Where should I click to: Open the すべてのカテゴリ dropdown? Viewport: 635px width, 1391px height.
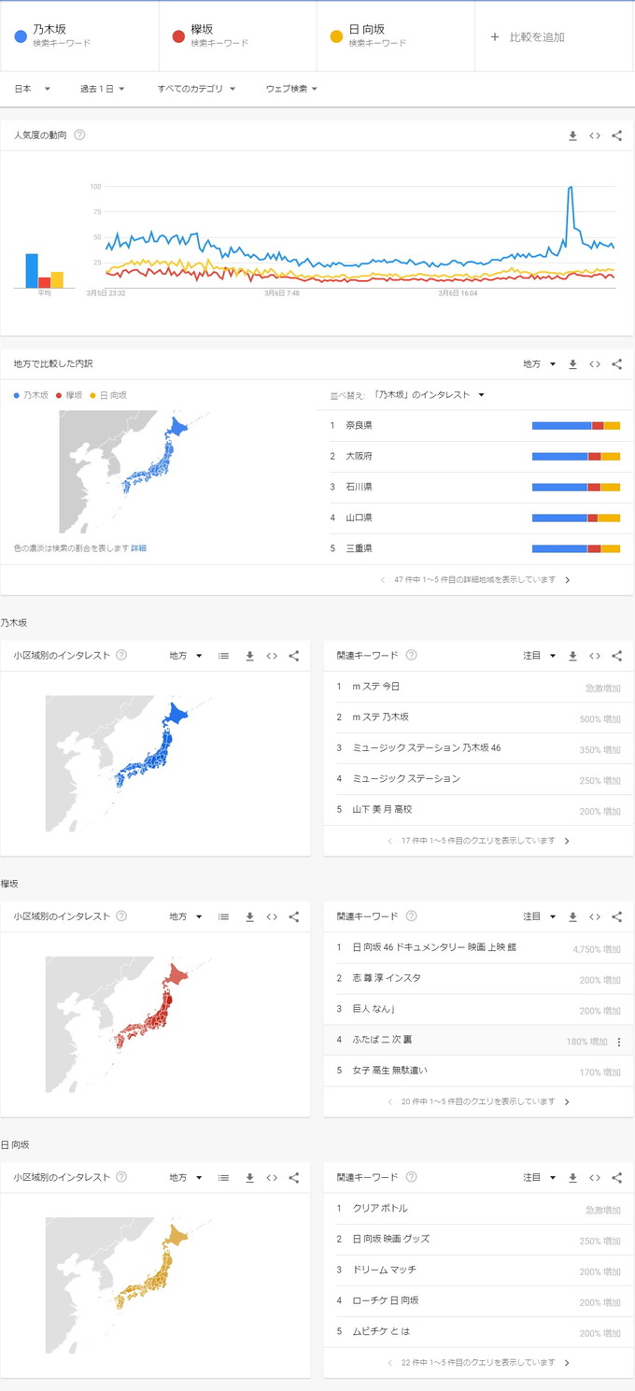[x=196, y=89]
